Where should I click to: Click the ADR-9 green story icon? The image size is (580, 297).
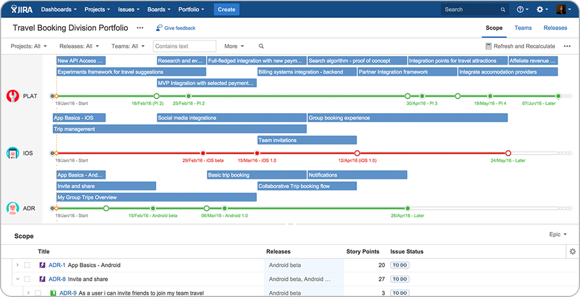[x=53, y=293]
